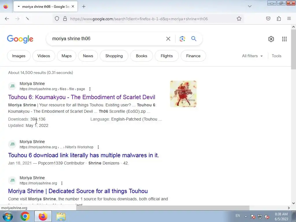Click the Touhou 6 cover art thumbnail
Screen dimensions: 296x222
point(183,94)
